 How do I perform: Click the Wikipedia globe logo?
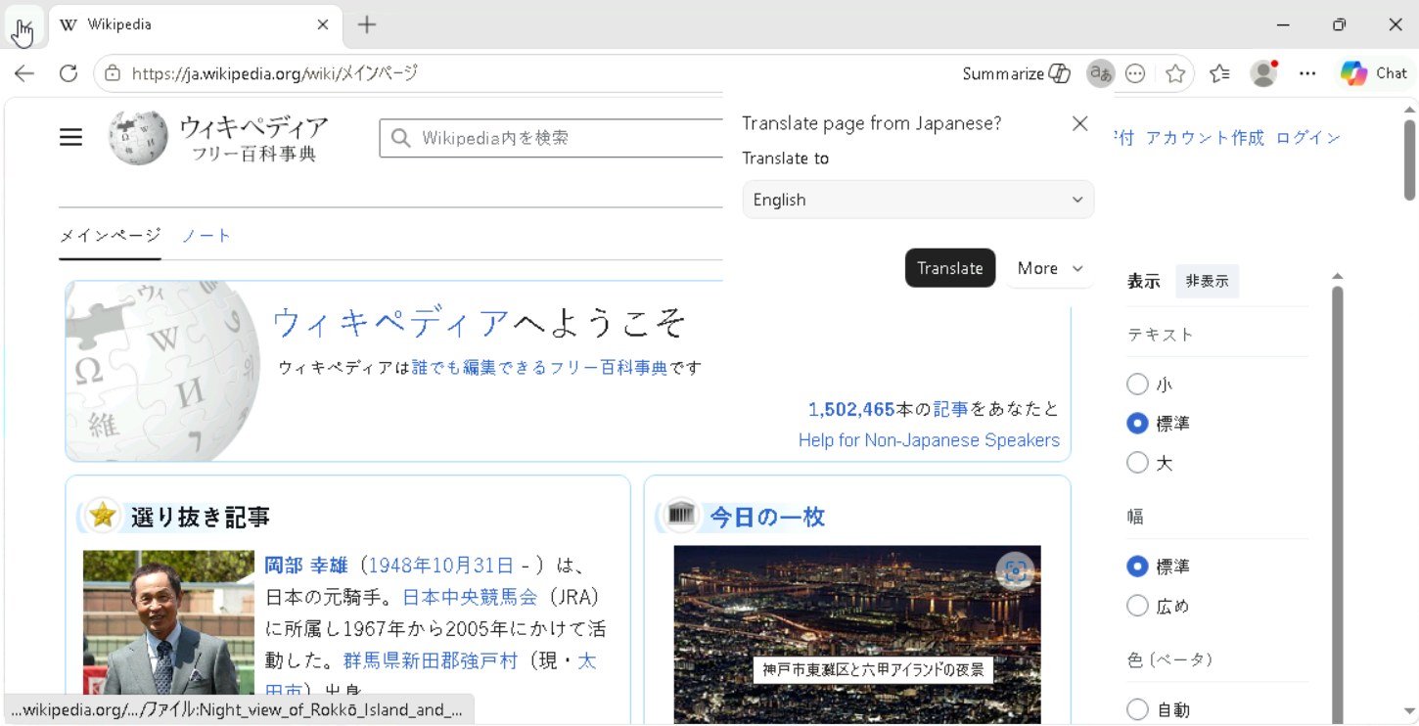point(137,137)
